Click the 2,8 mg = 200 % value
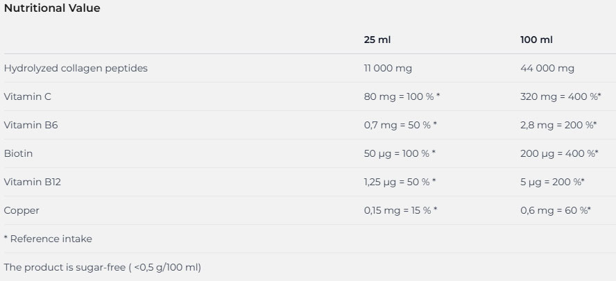616x281 pixels. click(x=558, y=125)
